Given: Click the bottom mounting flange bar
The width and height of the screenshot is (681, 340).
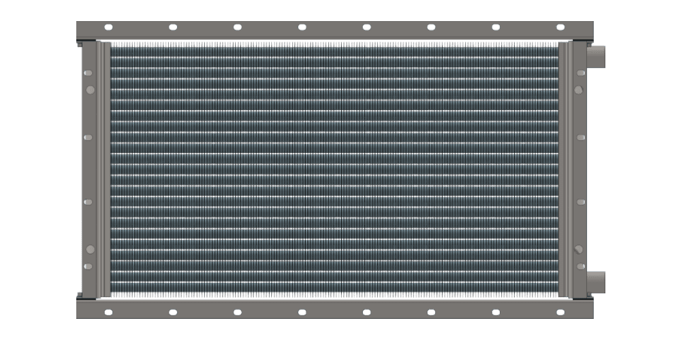Looking at the screenshot, I should click(x=334, y=307).
